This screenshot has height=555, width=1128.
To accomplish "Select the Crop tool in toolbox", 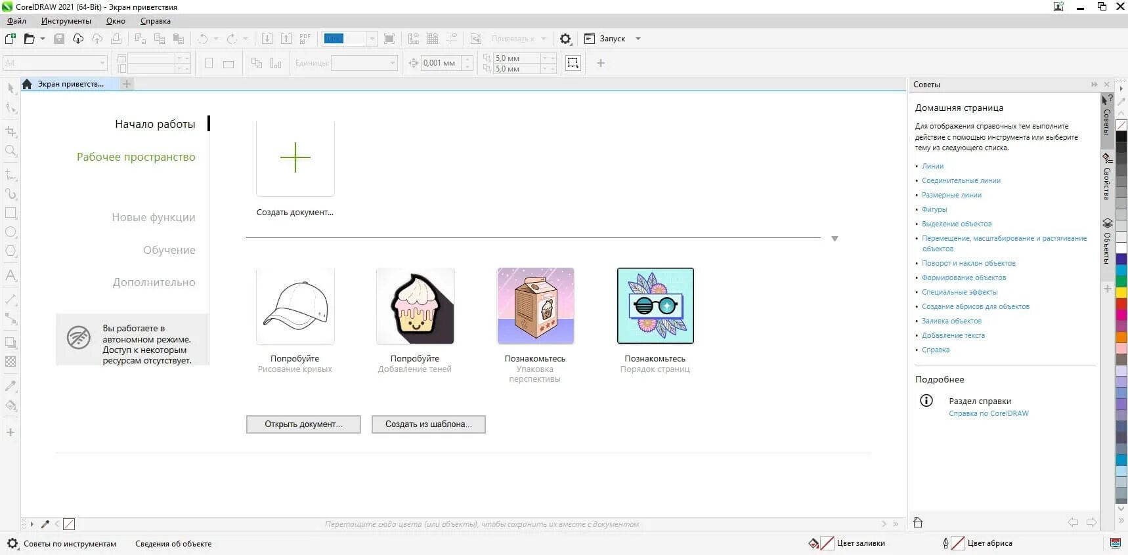I will tap(11, 131).
